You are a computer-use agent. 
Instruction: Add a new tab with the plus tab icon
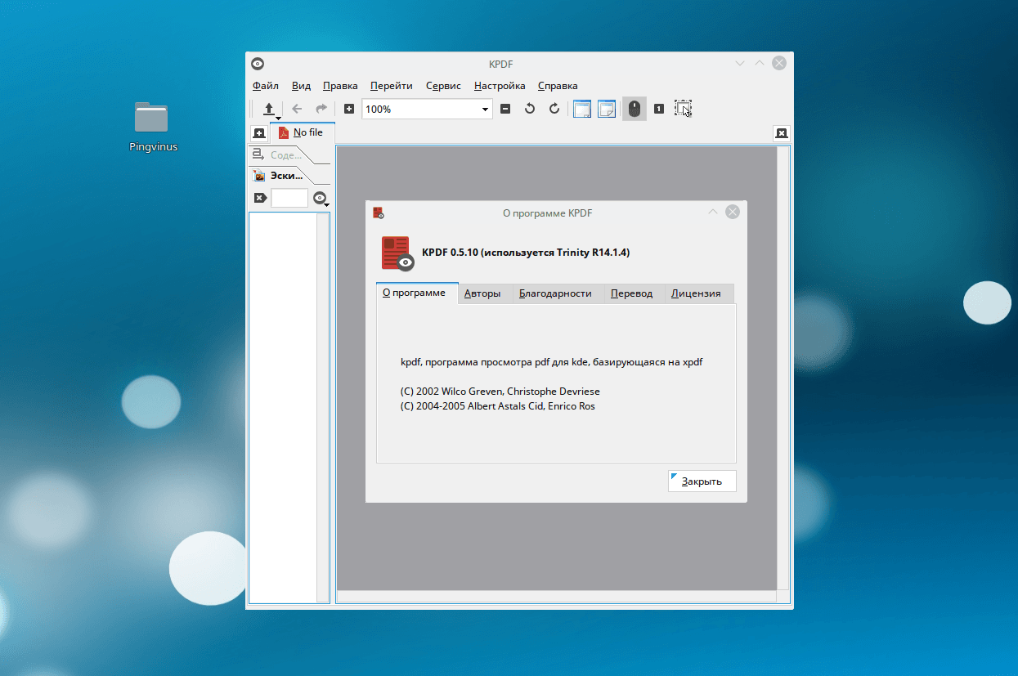click(x=259, y=133)
